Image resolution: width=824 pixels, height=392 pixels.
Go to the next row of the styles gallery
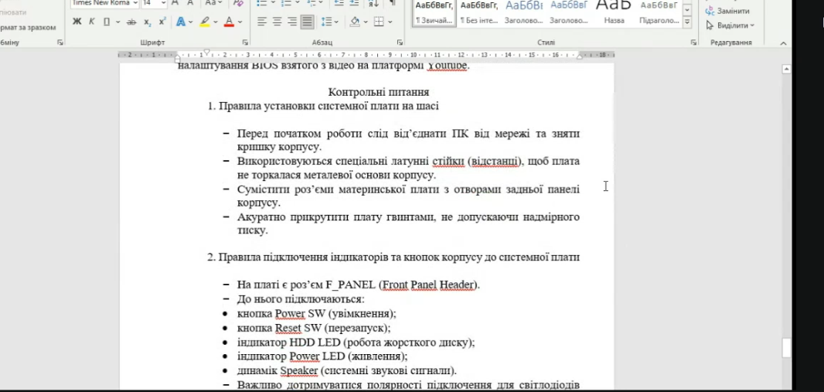click(x=687, y=10)
